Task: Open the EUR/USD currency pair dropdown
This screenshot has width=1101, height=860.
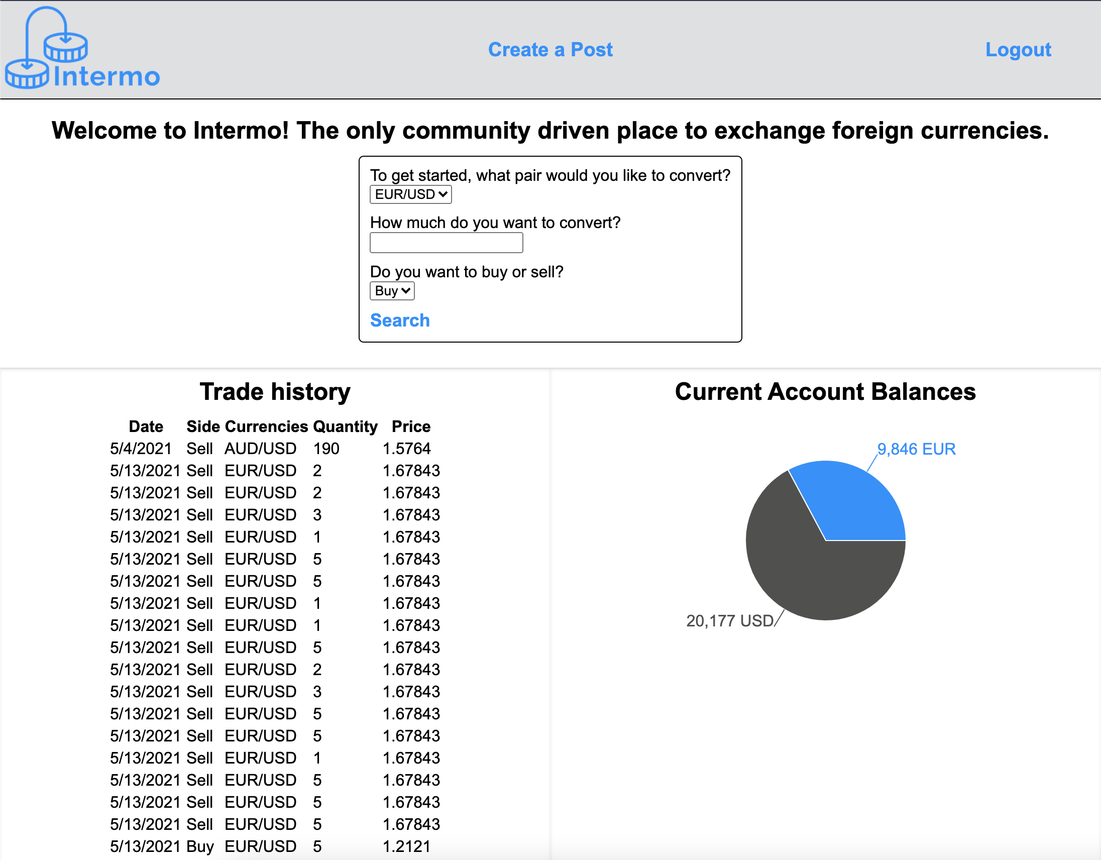Action: [410, 194]
